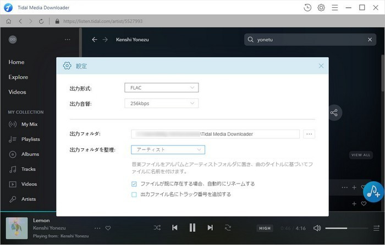Go to the browser home icon
The height and width of the screenshot is (245, 385).
pos(9,21)
